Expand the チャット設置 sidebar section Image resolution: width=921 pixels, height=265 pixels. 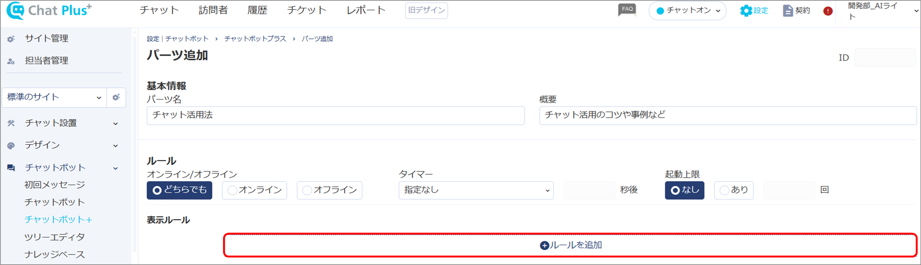(x=115, y=124)
